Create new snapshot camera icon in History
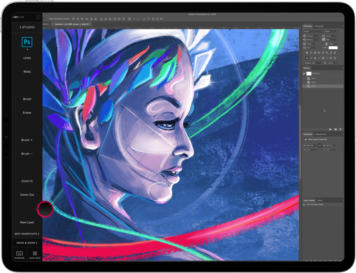Image resolution: width=356 pixels, height=273 pixels. [336, 129]
